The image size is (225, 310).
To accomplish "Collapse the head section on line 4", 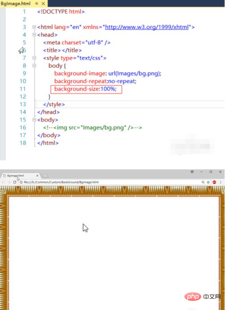I will point(34,35).
